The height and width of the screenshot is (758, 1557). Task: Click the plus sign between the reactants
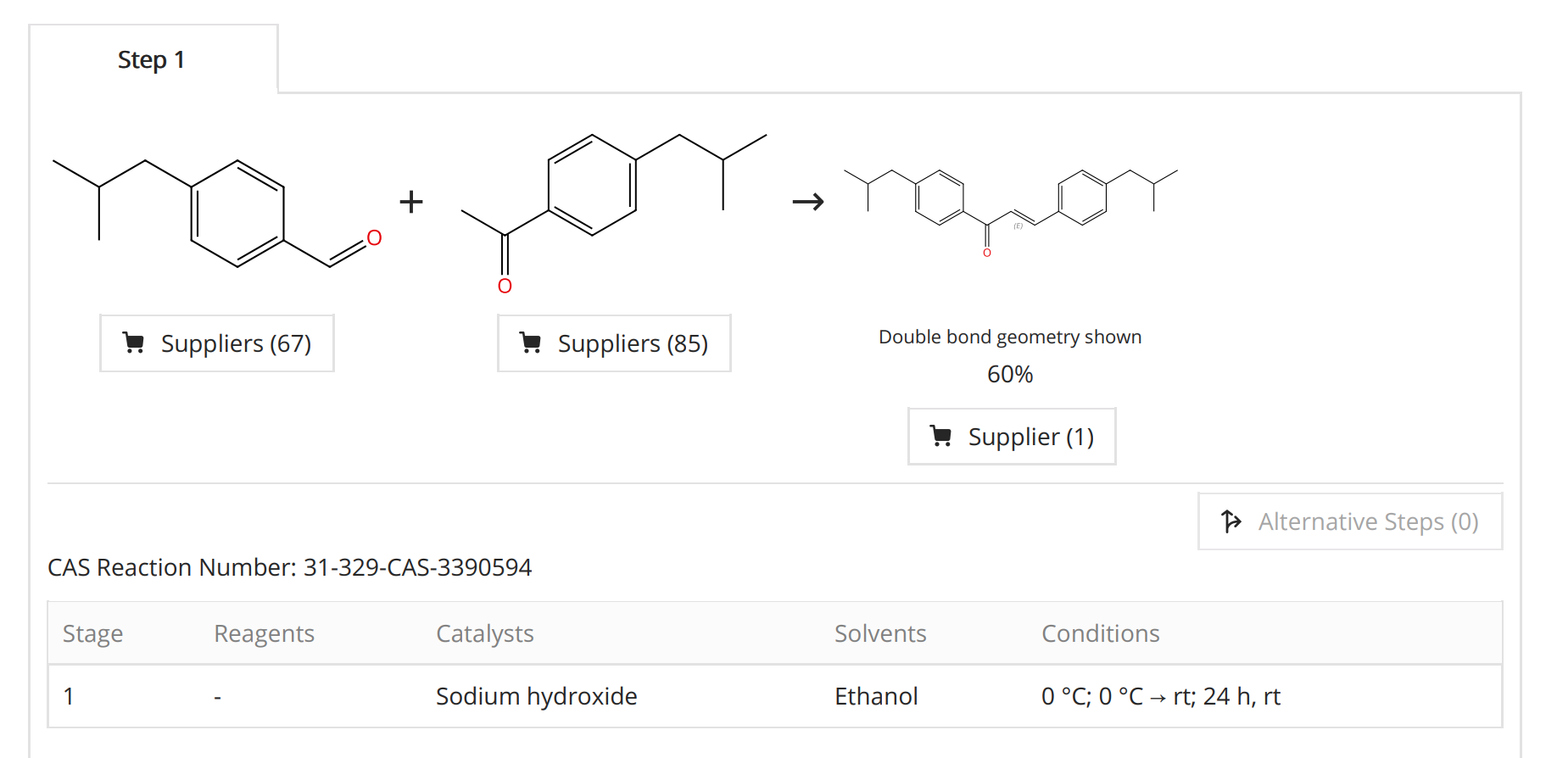(411, 202)
